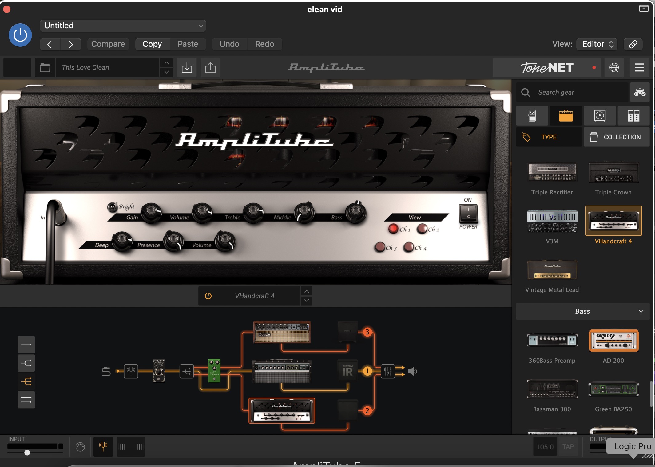This screenshot has height=467, width=655.
Task: Click the globe icon next to ToneNET
Action: 614,67
